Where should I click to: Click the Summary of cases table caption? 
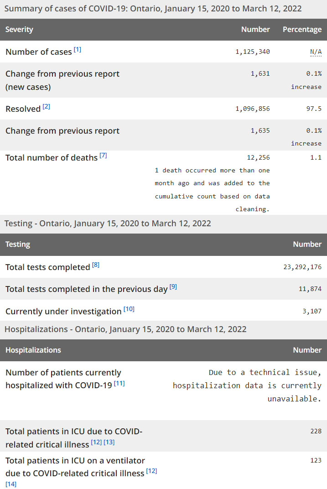[x=153, y=9]
